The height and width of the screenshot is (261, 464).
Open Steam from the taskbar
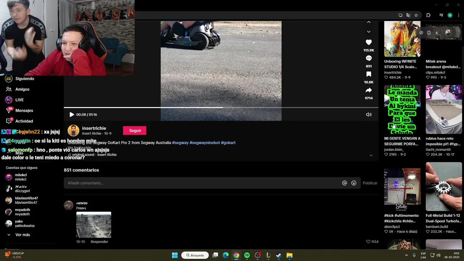279,255
